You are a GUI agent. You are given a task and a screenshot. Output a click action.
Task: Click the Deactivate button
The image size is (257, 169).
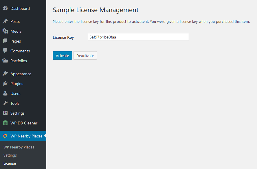(85, 55)
